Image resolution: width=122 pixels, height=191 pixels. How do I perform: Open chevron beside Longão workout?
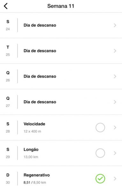(x=115, y=153)
